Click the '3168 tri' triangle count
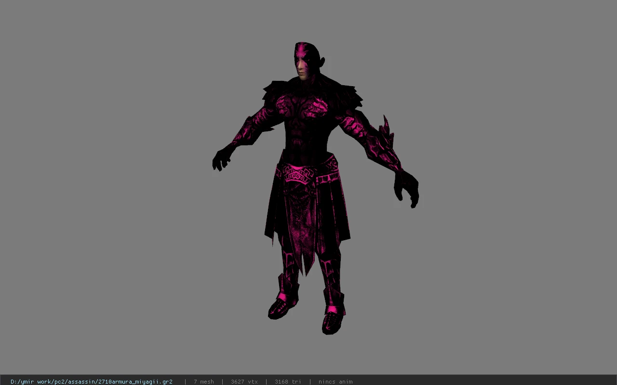 [288, 382]
